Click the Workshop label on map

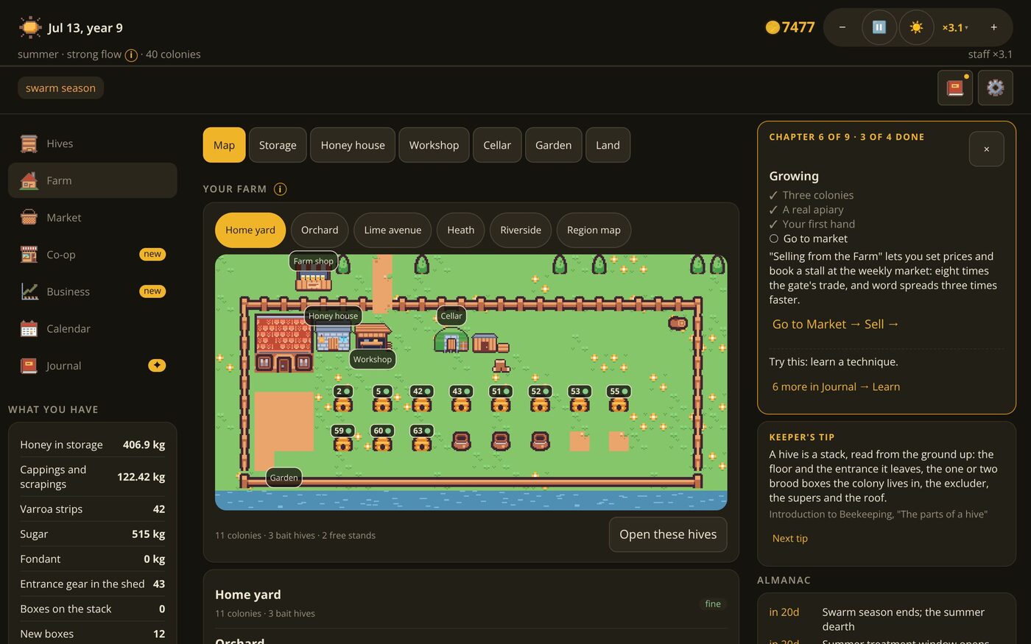click(x=372, y=359)
